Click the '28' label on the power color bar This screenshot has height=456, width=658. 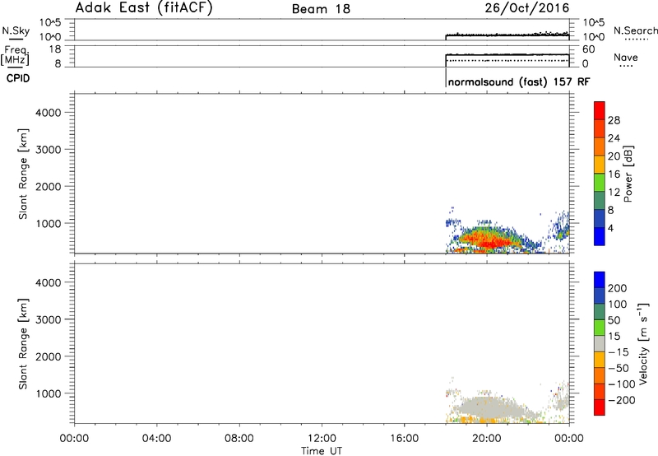[614, 120]
